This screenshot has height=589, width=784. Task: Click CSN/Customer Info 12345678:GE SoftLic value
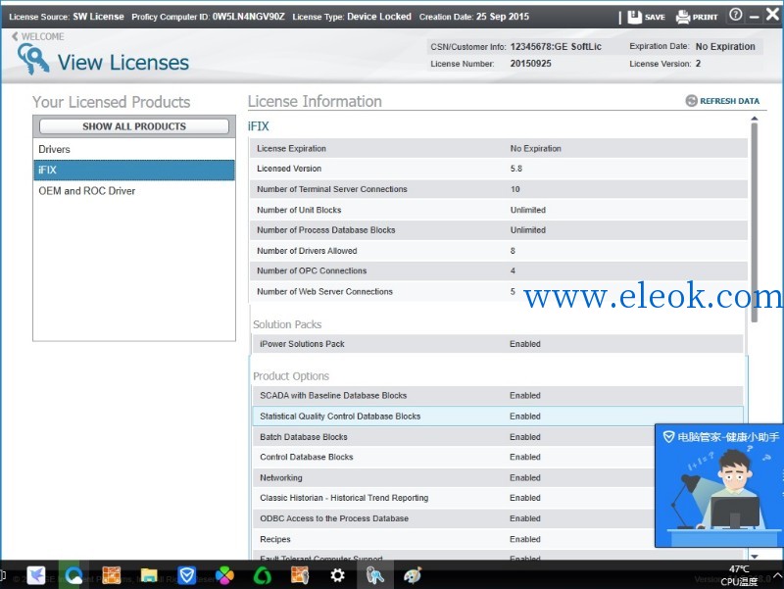click(x=556, y=46)
